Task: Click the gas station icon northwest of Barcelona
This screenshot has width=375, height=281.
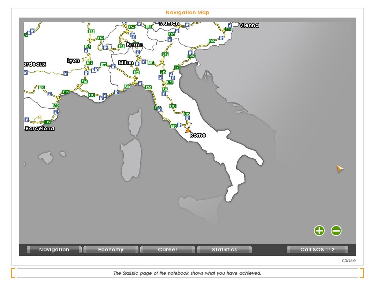Action: pyautogui.click(x=27, y=120)
